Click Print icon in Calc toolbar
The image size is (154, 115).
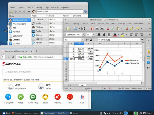[97, 28]
